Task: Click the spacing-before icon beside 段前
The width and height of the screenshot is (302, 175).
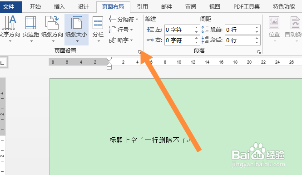Action: [205, 30]
